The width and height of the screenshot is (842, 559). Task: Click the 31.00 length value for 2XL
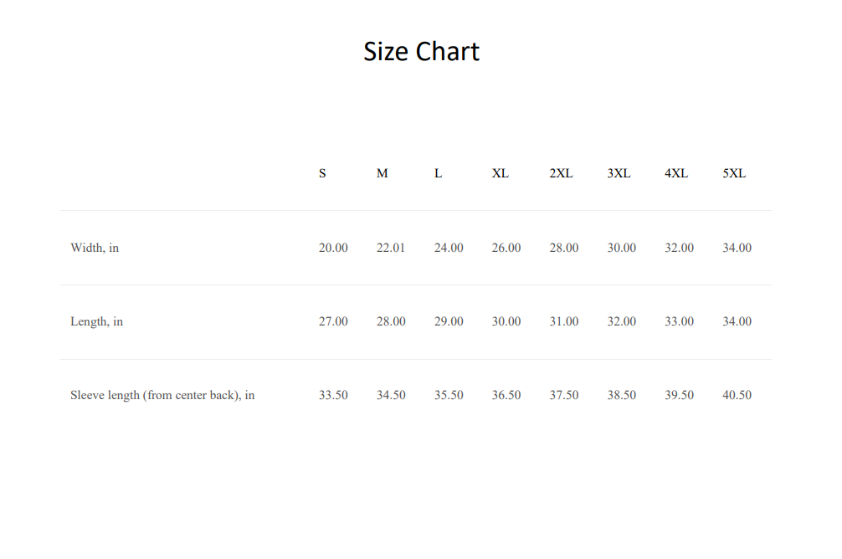(564, 321)
